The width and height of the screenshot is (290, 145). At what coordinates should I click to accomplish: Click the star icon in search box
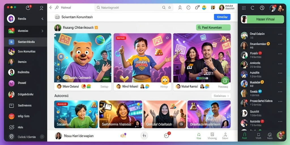(x=170, y=8)
